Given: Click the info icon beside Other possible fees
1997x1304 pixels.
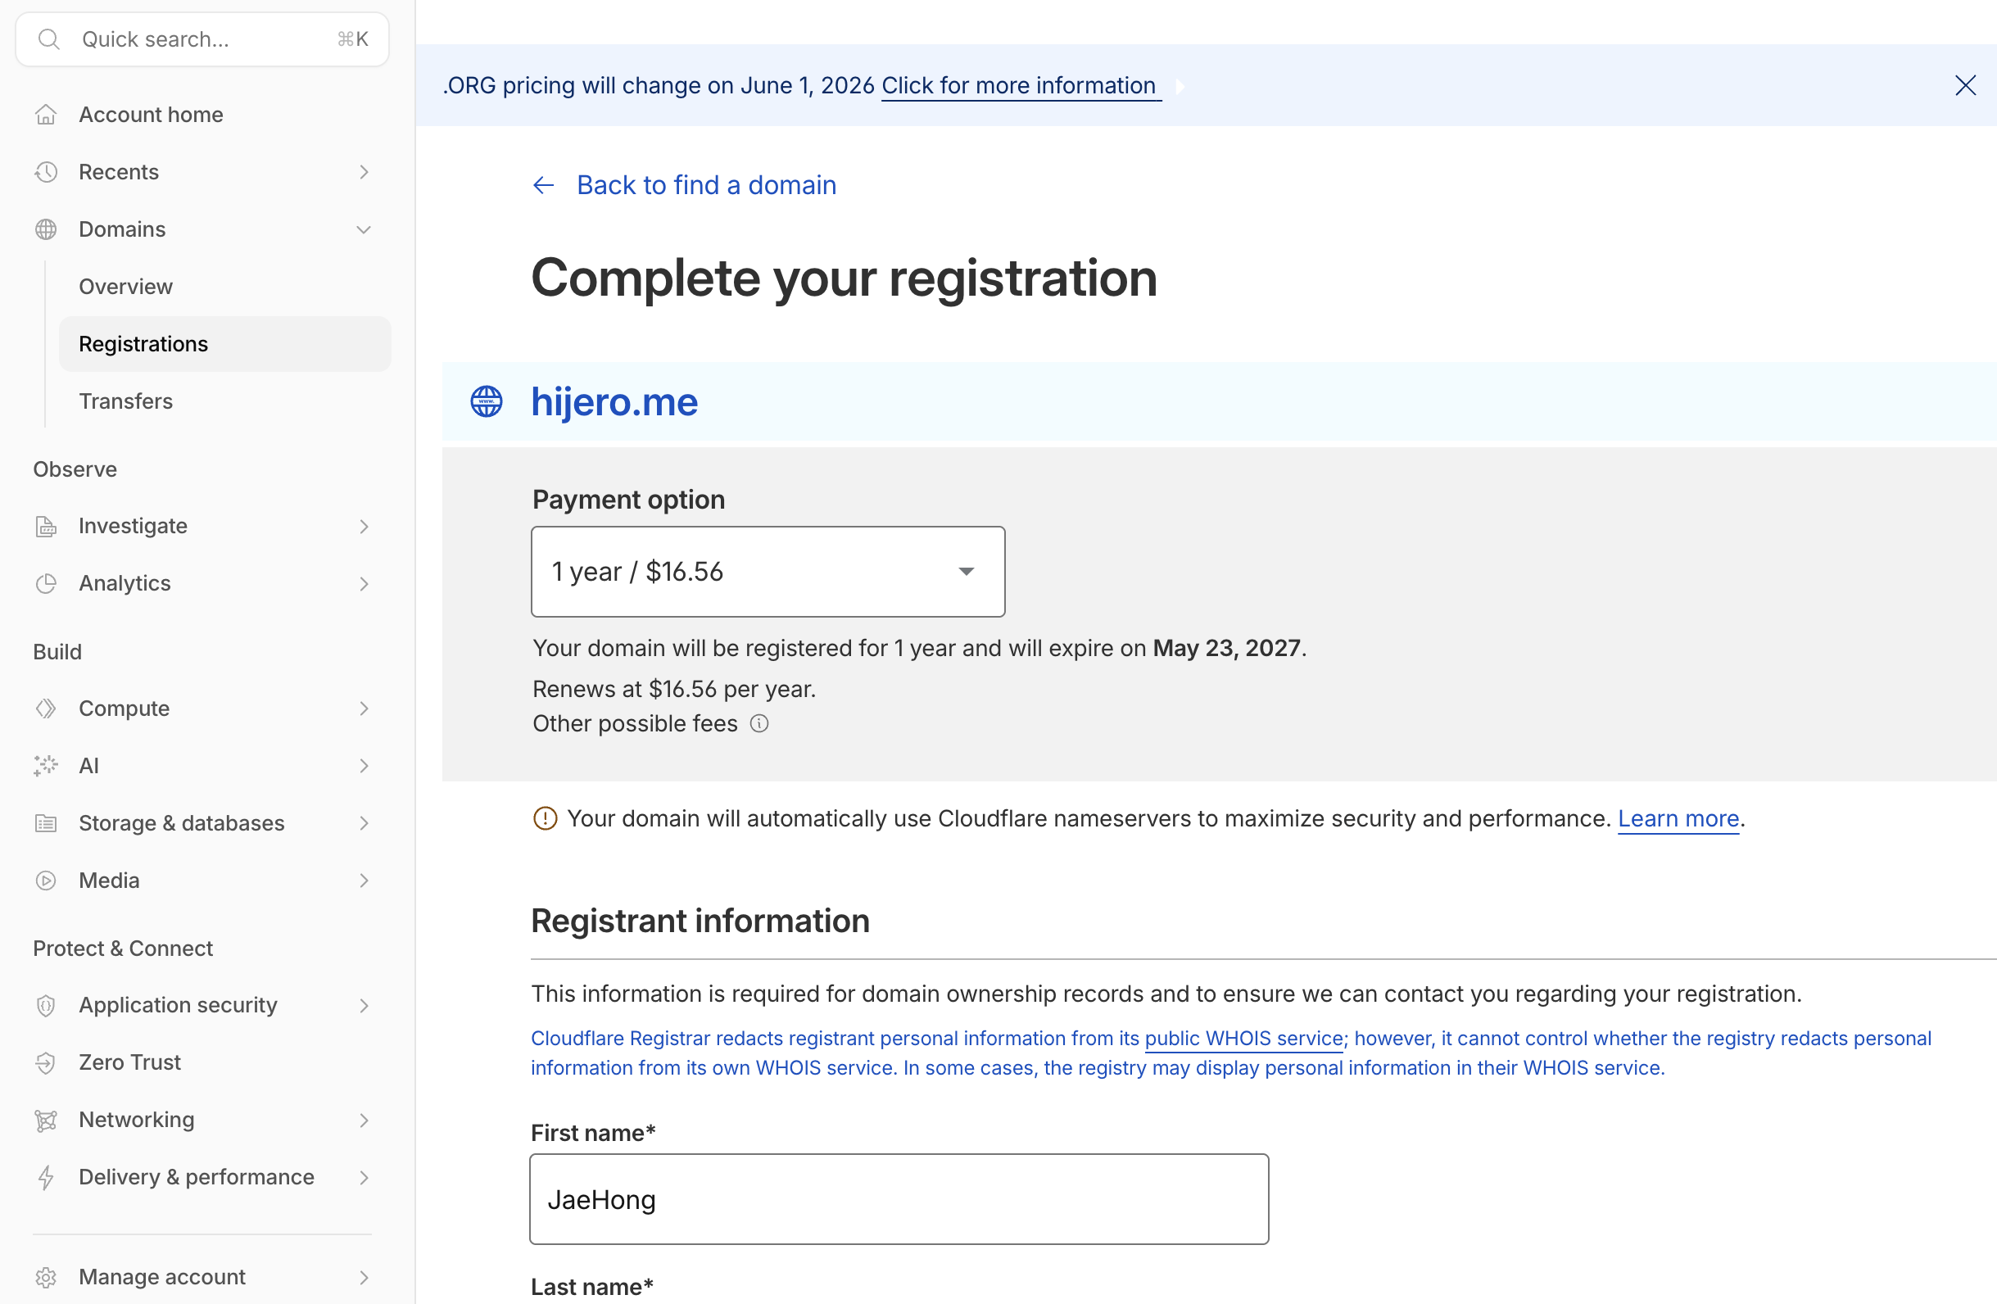Looking at the screenshot, I should (x=759, y=723).
